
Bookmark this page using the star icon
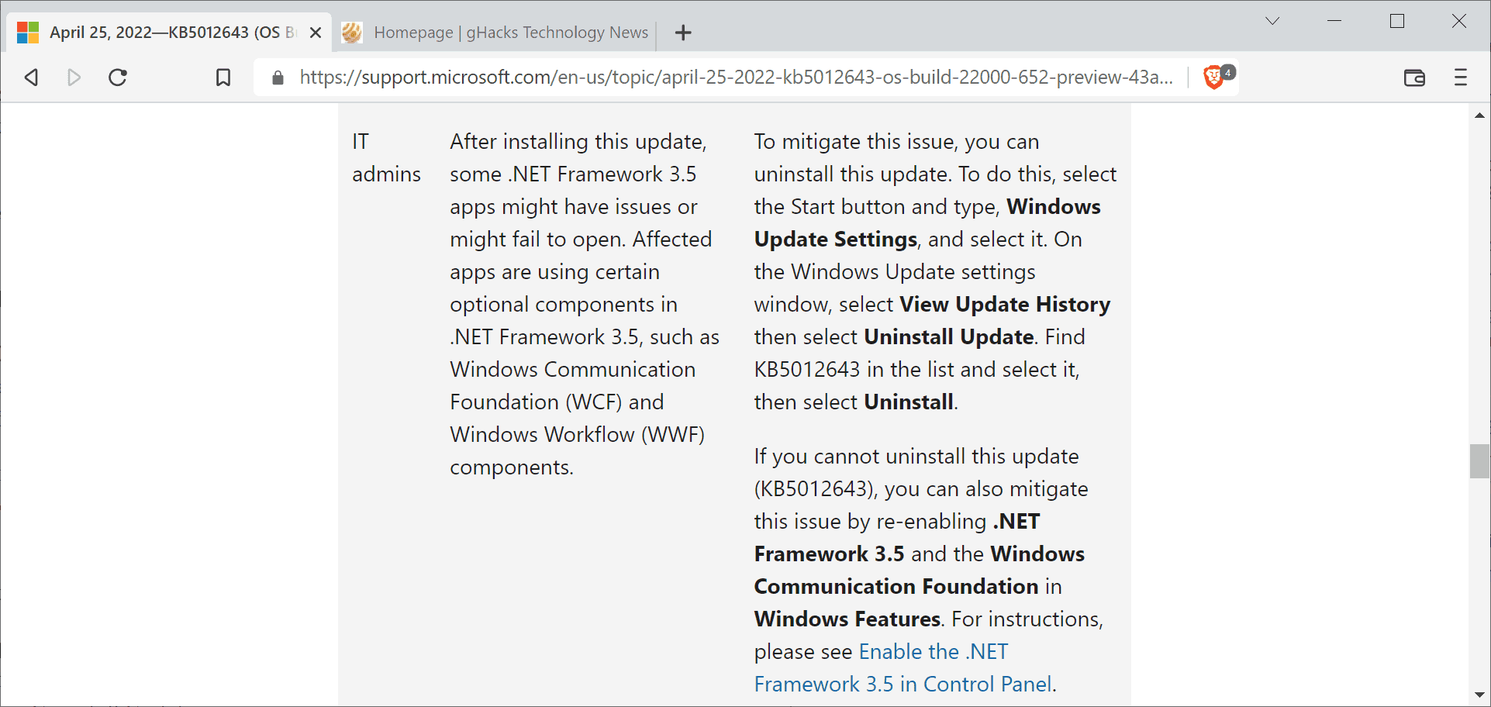[223, 77]
